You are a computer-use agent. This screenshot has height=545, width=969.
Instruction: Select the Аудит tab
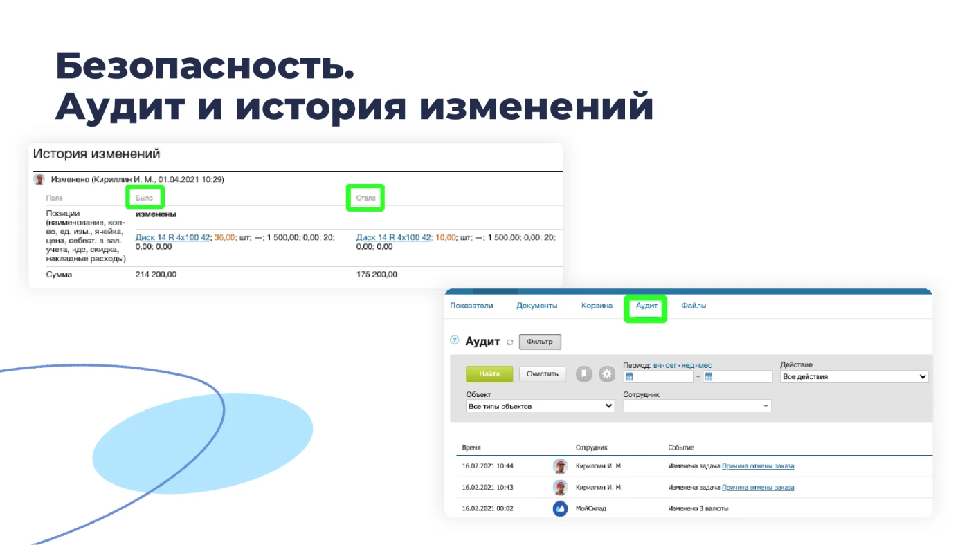coord(646,306)
